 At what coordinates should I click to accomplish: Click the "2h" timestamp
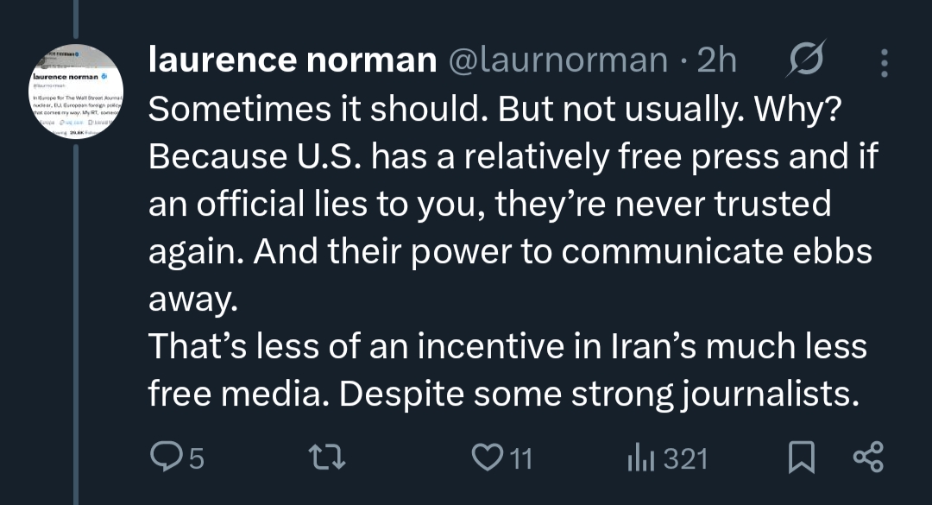point(716,60)
